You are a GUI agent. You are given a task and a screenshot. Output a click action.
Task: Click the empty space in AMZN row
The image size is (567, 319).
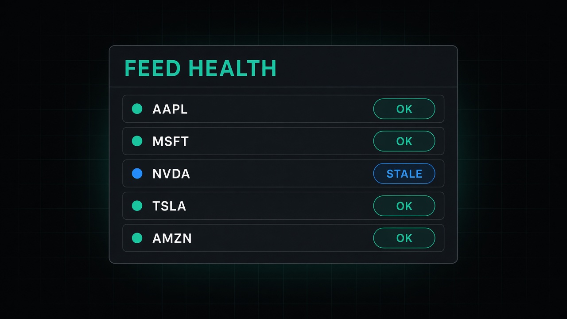283,238
